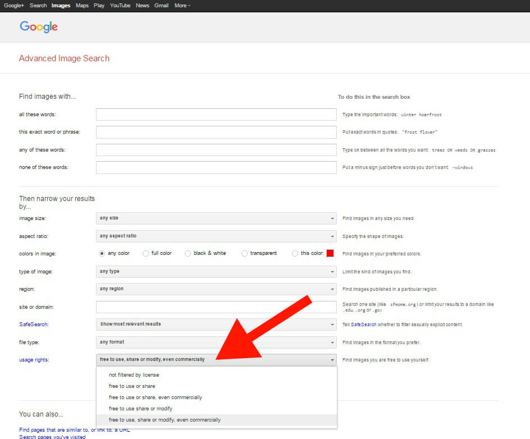Expand the aspect ratio dropdown
The width and height of the screenshot is (530, 439).
[x=216, y=236]
